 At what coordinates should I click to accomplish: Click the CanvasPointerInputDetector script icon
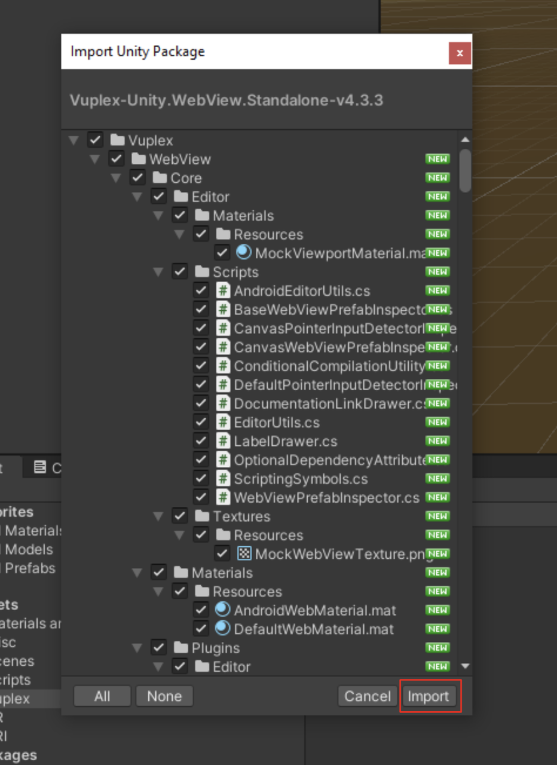[x=223, y=329]
